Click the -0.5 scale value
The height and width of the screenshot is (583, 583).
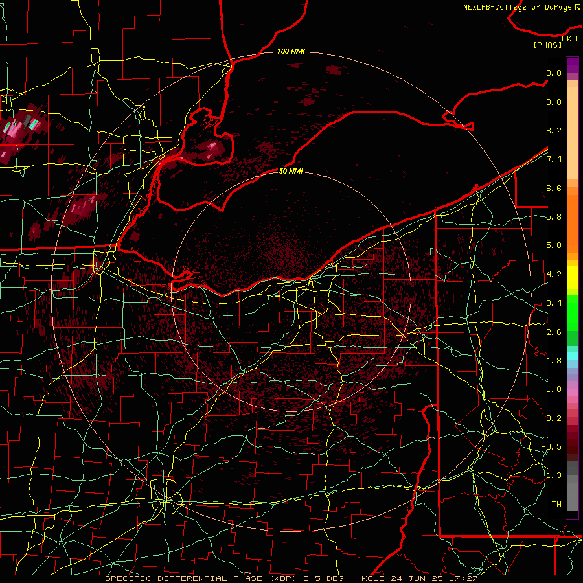click(x=551, y=447)
